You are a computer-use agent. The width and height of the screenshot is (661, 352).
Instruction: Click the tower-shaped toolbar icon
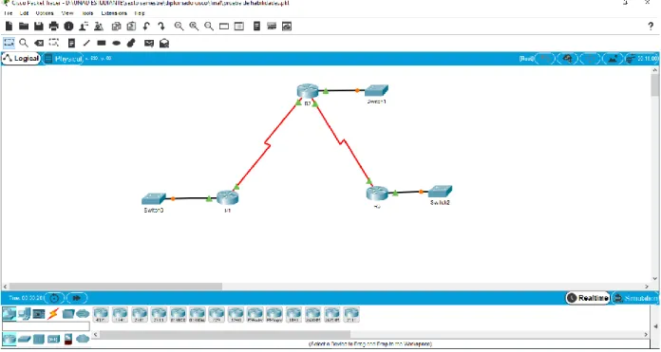[x=256, y=27]
